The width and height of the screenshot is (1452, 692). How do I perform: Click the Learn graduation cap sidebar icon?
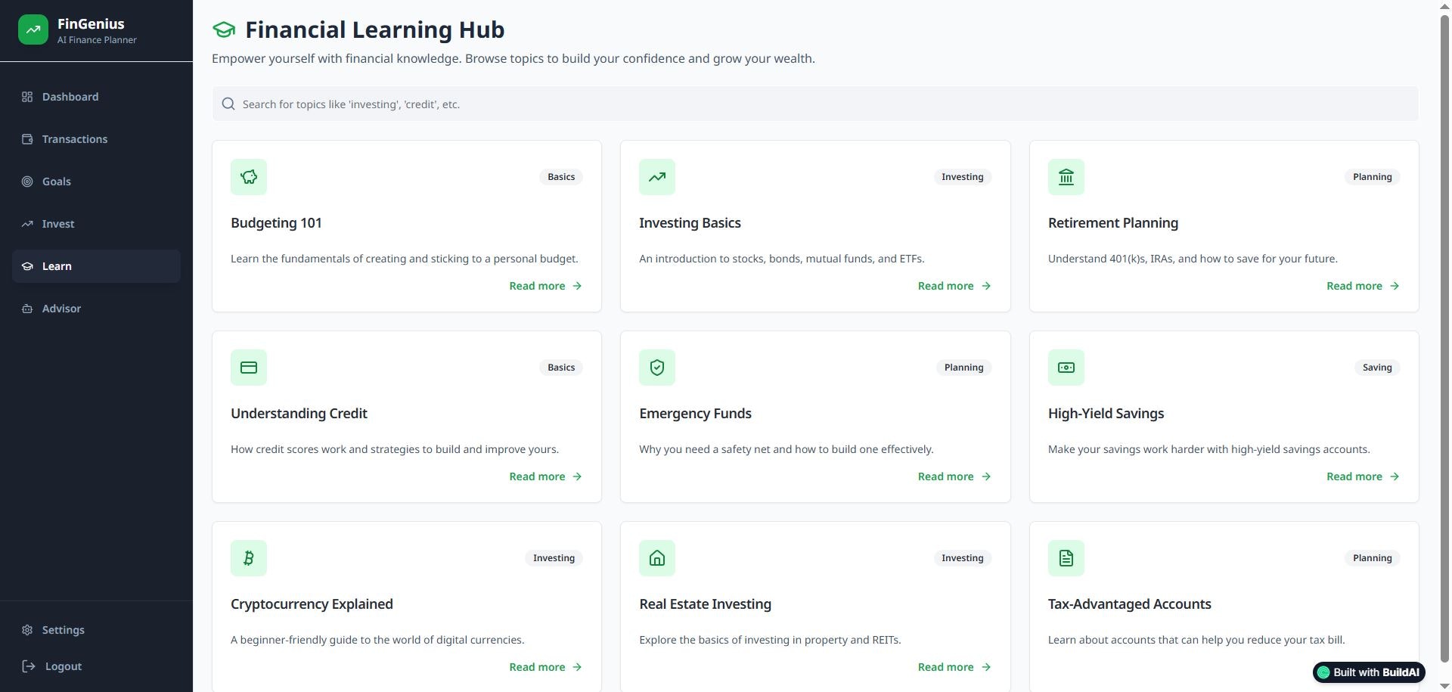[27, 266]
